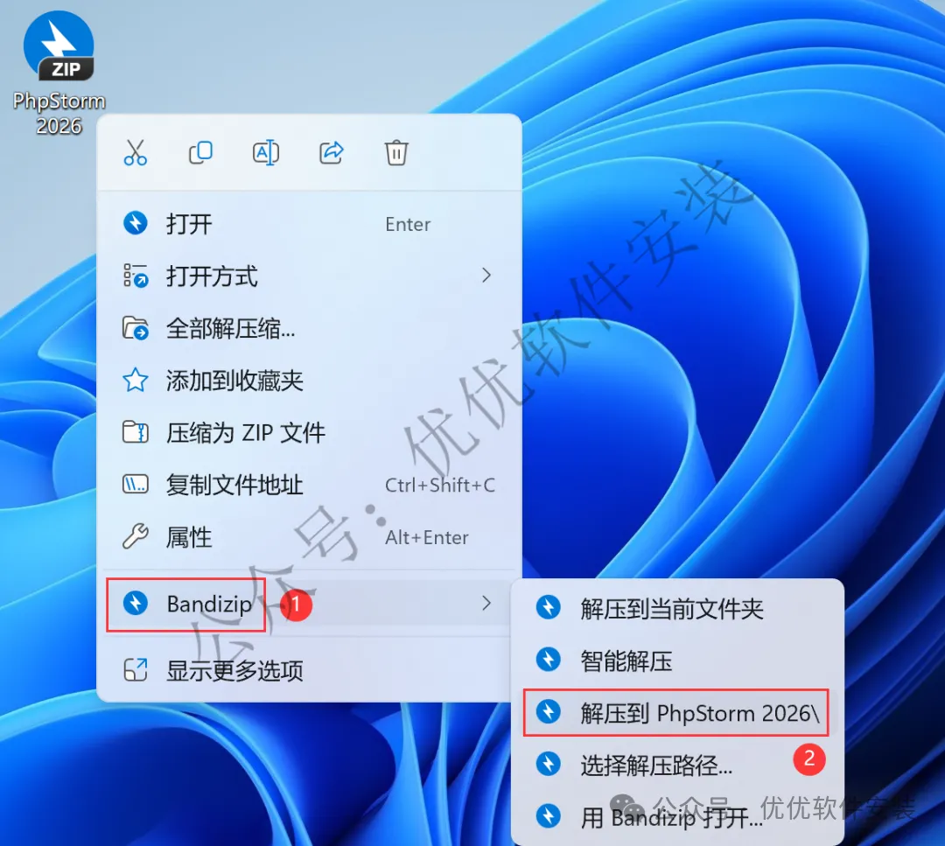945x846 pixels.
Task: Choose 打开 from the context menu
Action: (x=309, y=224)
